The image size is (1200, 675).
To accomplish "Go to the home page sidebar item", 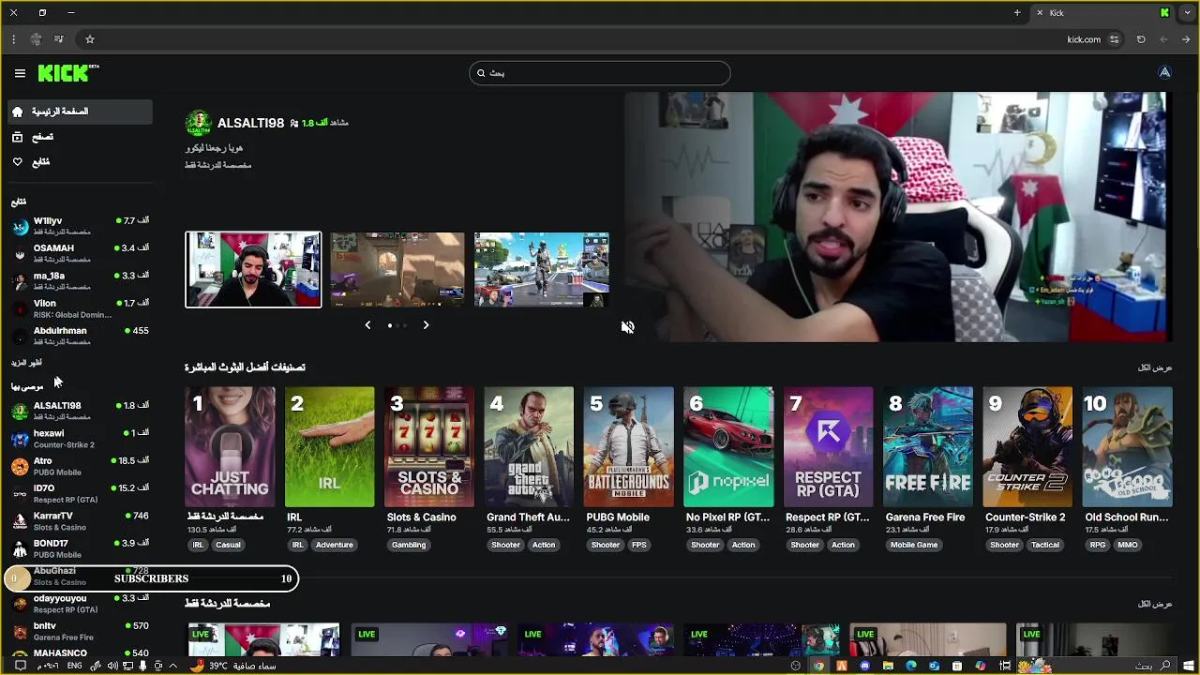I will tap(79, 112).
